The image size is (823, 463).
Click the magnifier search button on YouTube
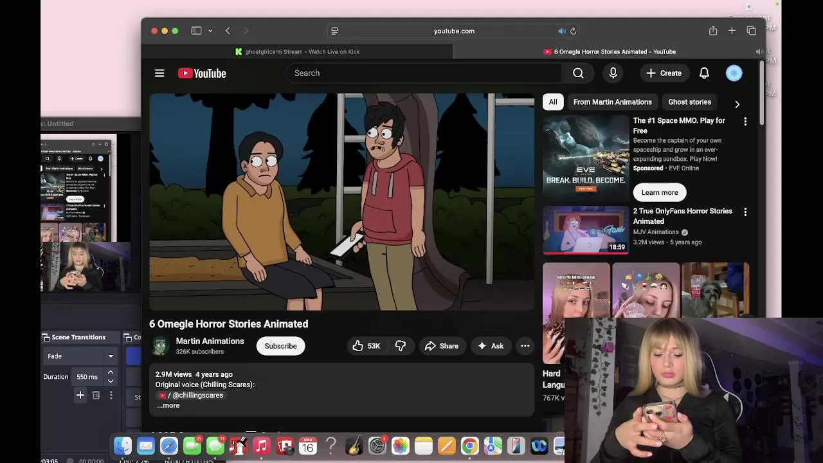[578, 73]
